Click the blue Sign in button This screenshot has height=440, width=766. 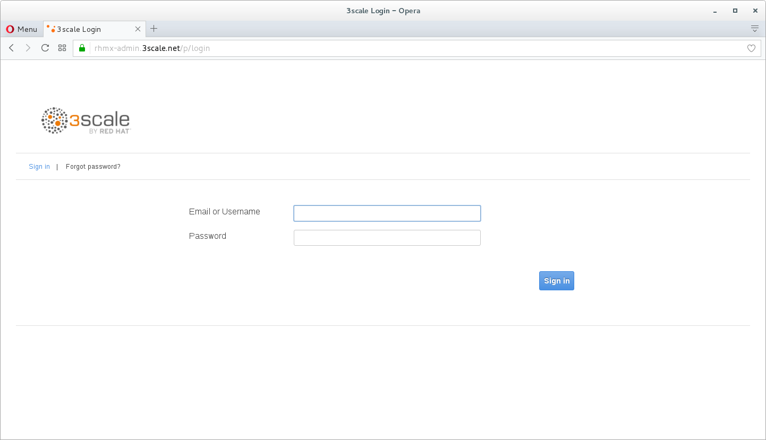coord(557,281)
